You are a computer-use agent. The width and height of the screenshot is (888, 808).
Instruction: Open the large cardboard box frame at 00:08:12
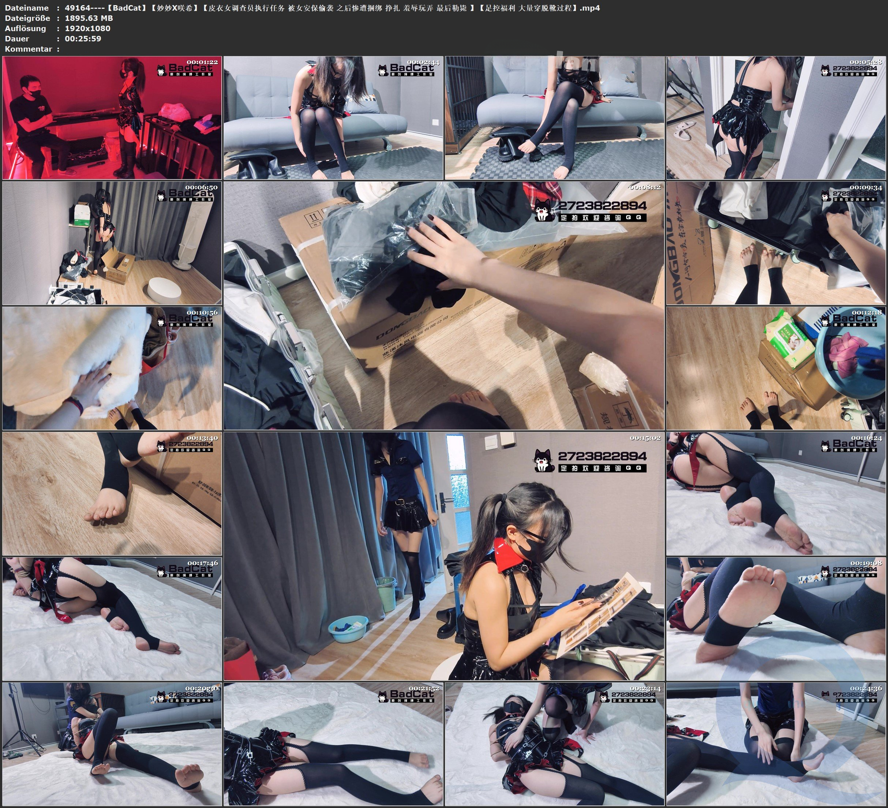pyautogui.click(x=443, y=305)
